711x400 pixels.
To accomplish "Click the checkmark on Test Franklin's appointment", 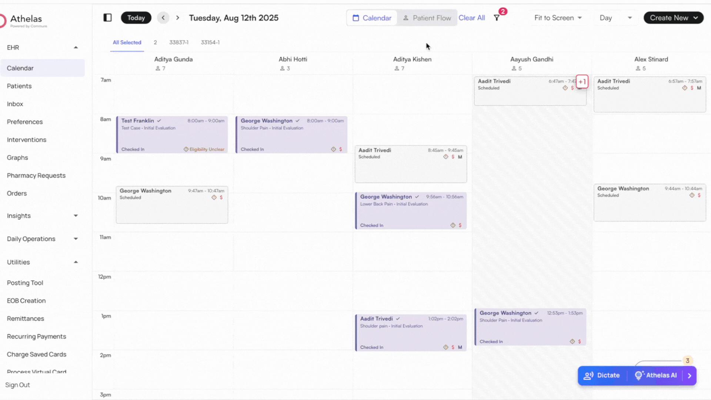I will [159, 120].
